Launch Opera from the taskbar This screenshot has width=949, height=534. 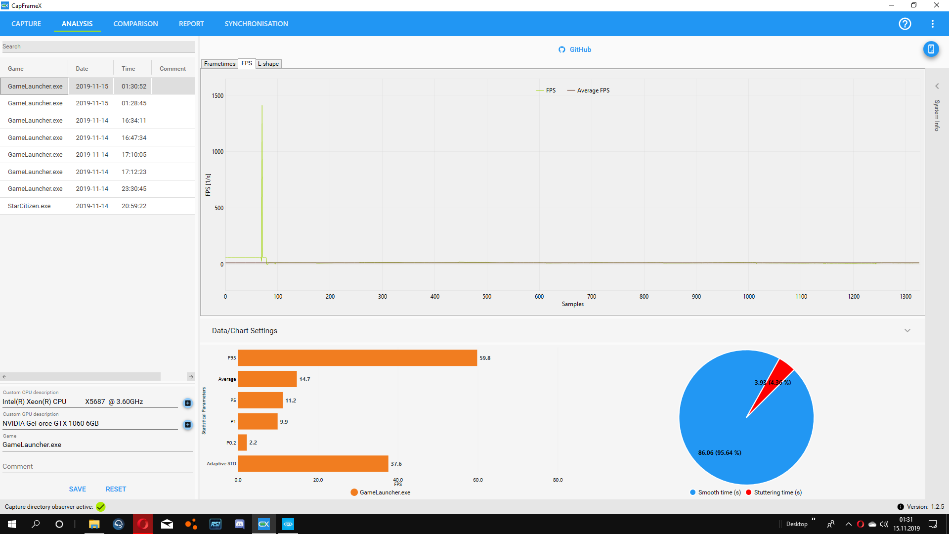(x=143, y=524)
